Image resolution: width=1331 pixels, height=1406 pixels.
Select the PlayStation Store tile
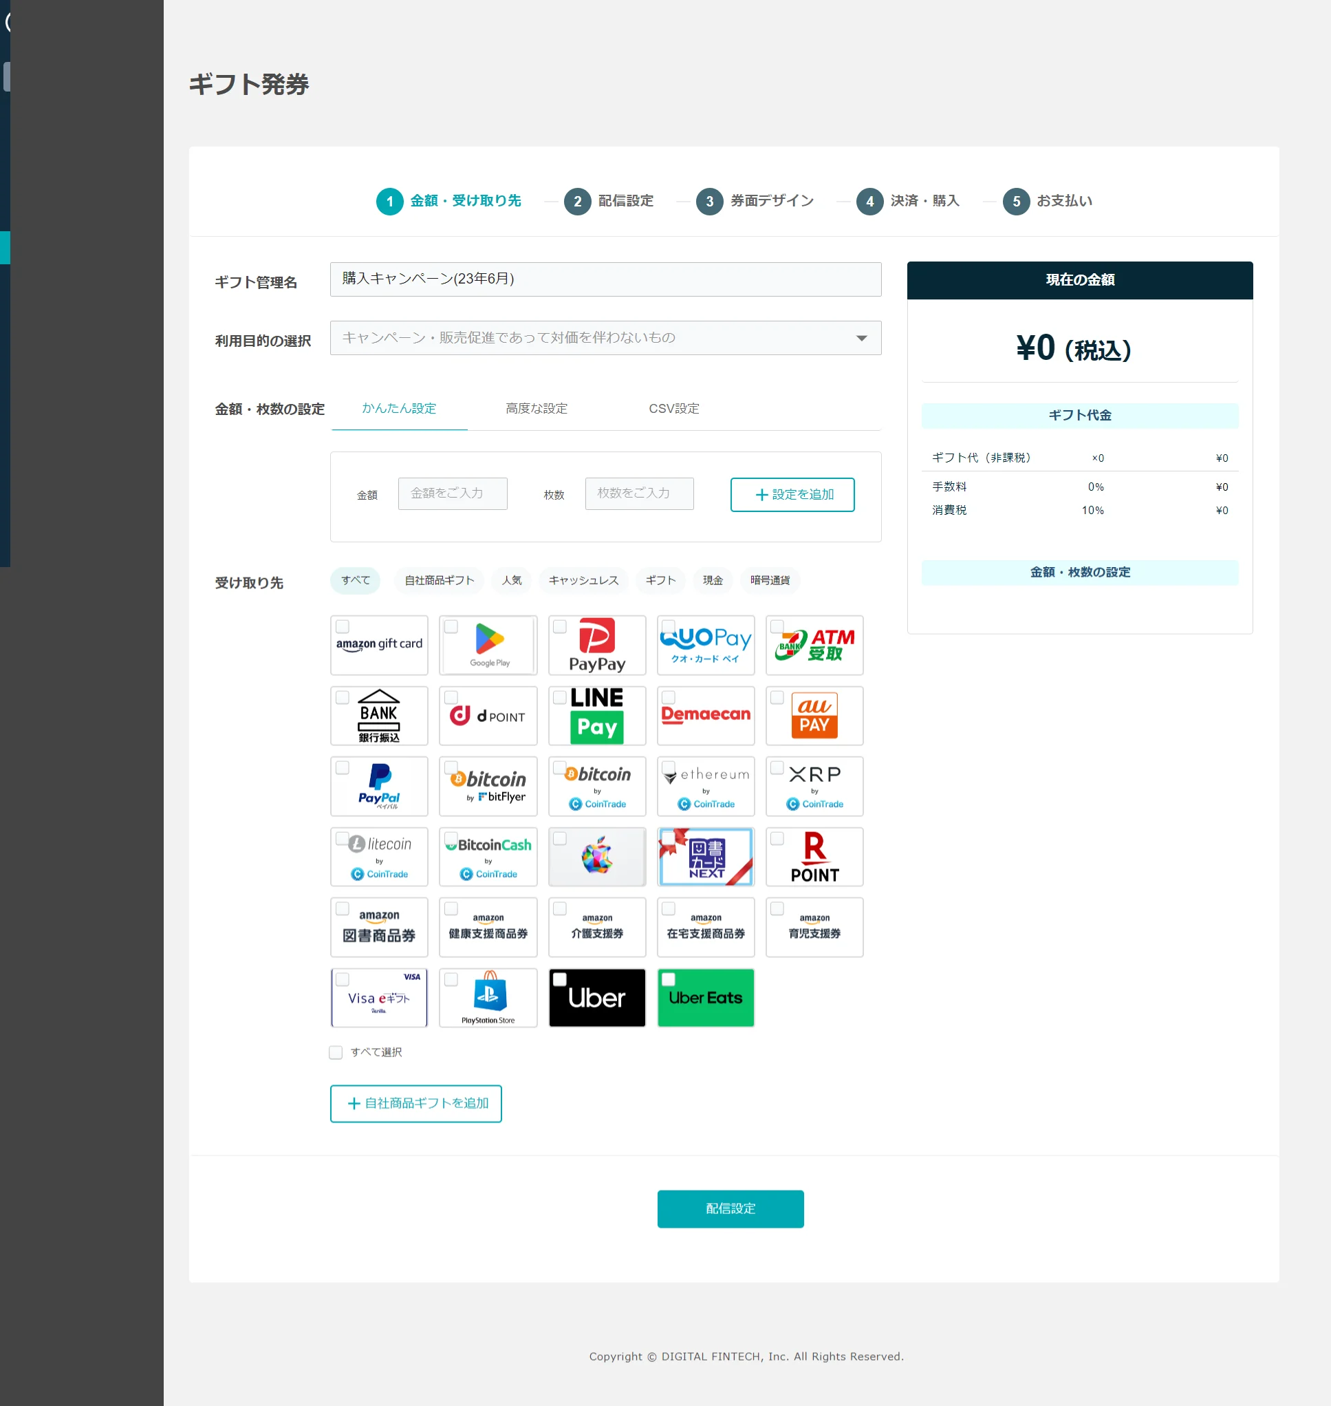(x=488, y=998)
